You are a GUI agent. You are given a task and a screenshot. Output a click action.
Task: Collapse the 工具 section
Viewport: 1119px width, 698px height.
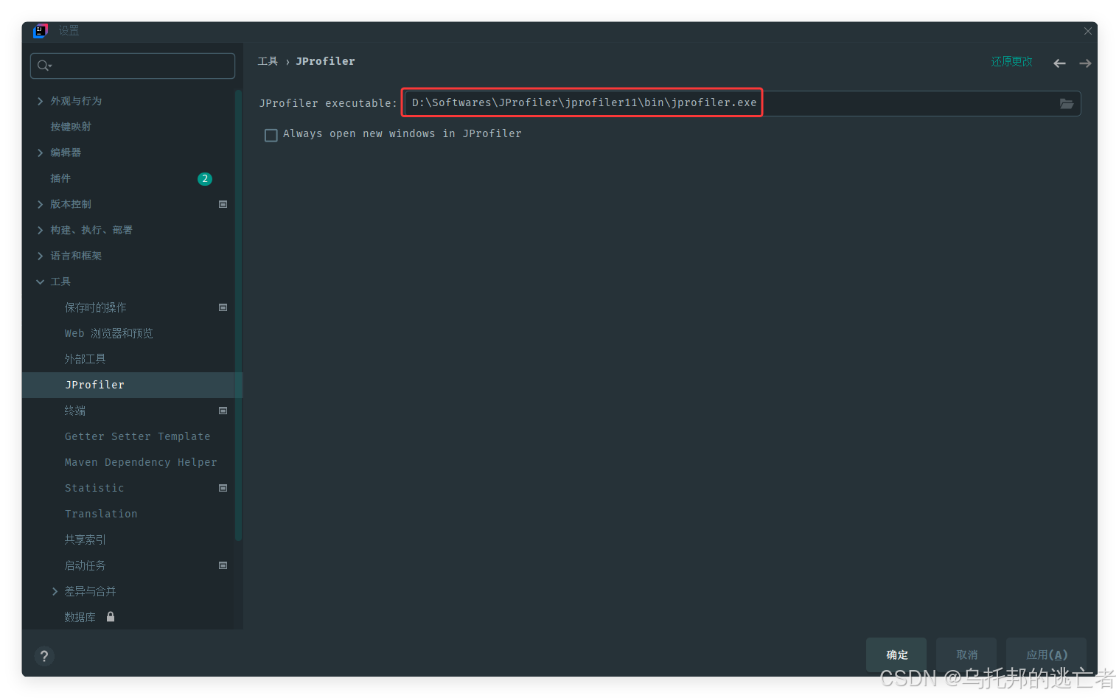(x=40, y=282)
